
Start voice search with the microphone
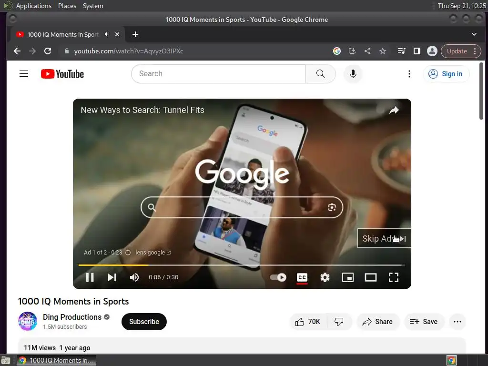click(x=353, y=74)
